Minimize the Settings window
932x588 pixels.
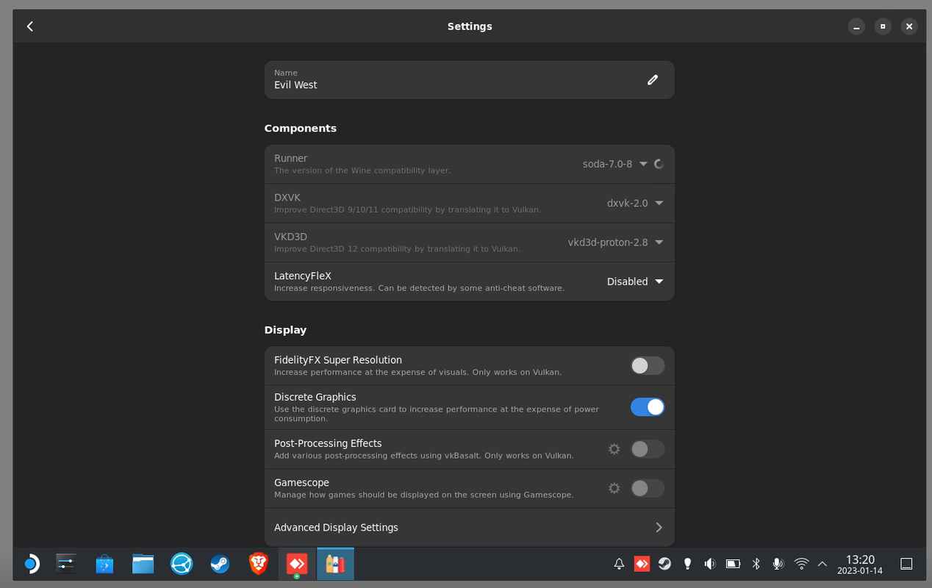(856, 26)
